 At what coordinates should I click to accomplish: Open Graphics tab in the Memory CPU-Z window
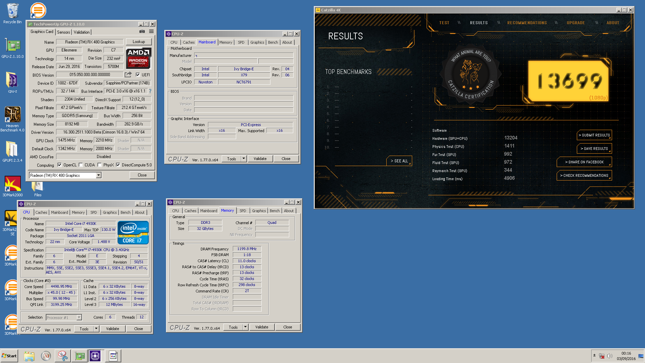(x=259, y=211)
